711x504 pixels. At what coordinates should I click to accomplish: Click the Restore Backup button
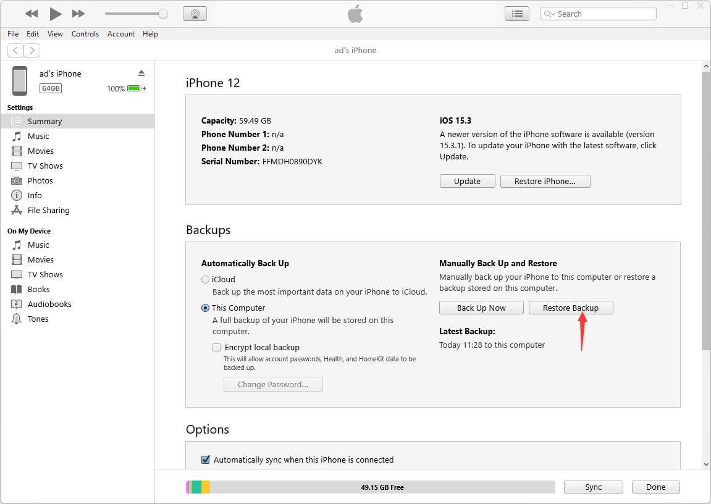click(x=571, y=308)
